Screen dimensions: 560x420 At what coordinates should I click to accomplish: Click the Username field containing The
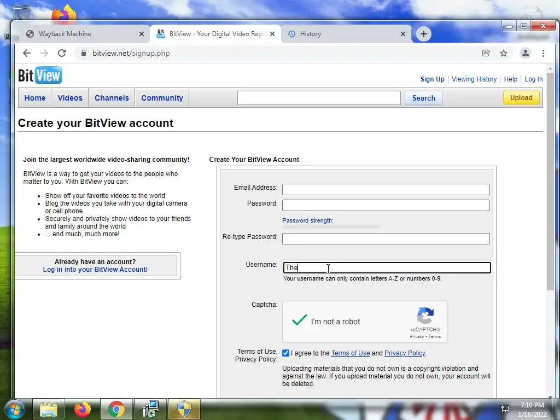pyautogui.click(x=387, y=268)
